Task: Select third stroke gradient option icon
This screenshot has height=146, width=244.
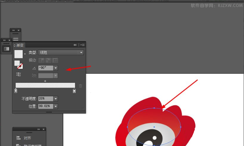Action: click(55, 60)
